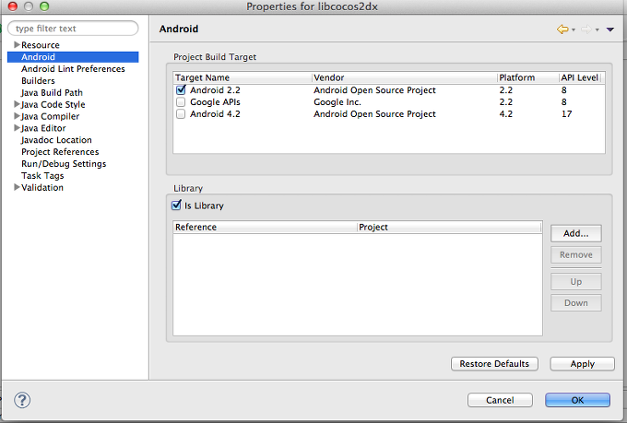This screenshot has width=627, height=423.
Task: Sort by API Level column header
Action: (x=580, y=77)
